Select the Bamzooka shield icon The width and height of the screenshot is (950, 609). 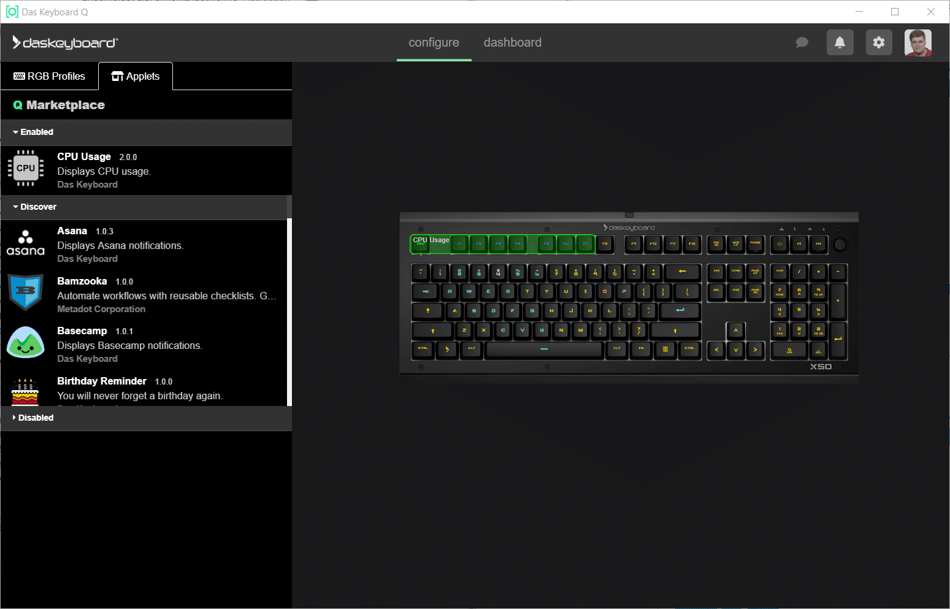coord(26,292)
